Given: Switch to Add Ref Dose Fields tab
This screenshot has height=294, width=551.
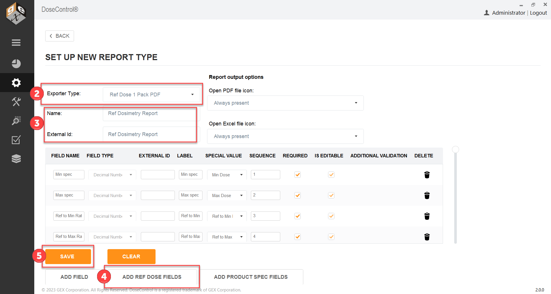Looking at the screenshot, I should [152, 277].
